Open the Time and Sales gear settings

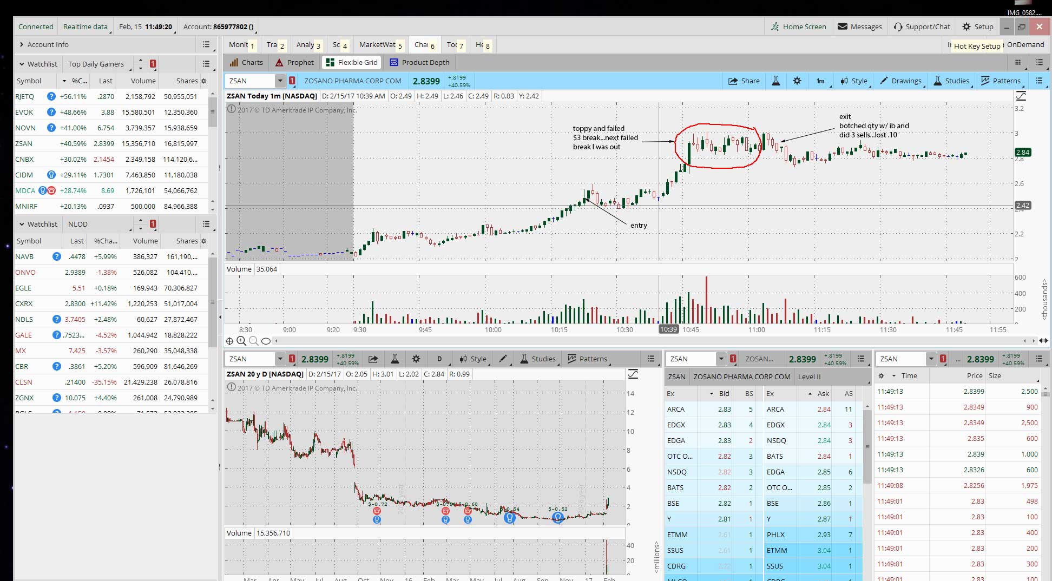(881, 375)
